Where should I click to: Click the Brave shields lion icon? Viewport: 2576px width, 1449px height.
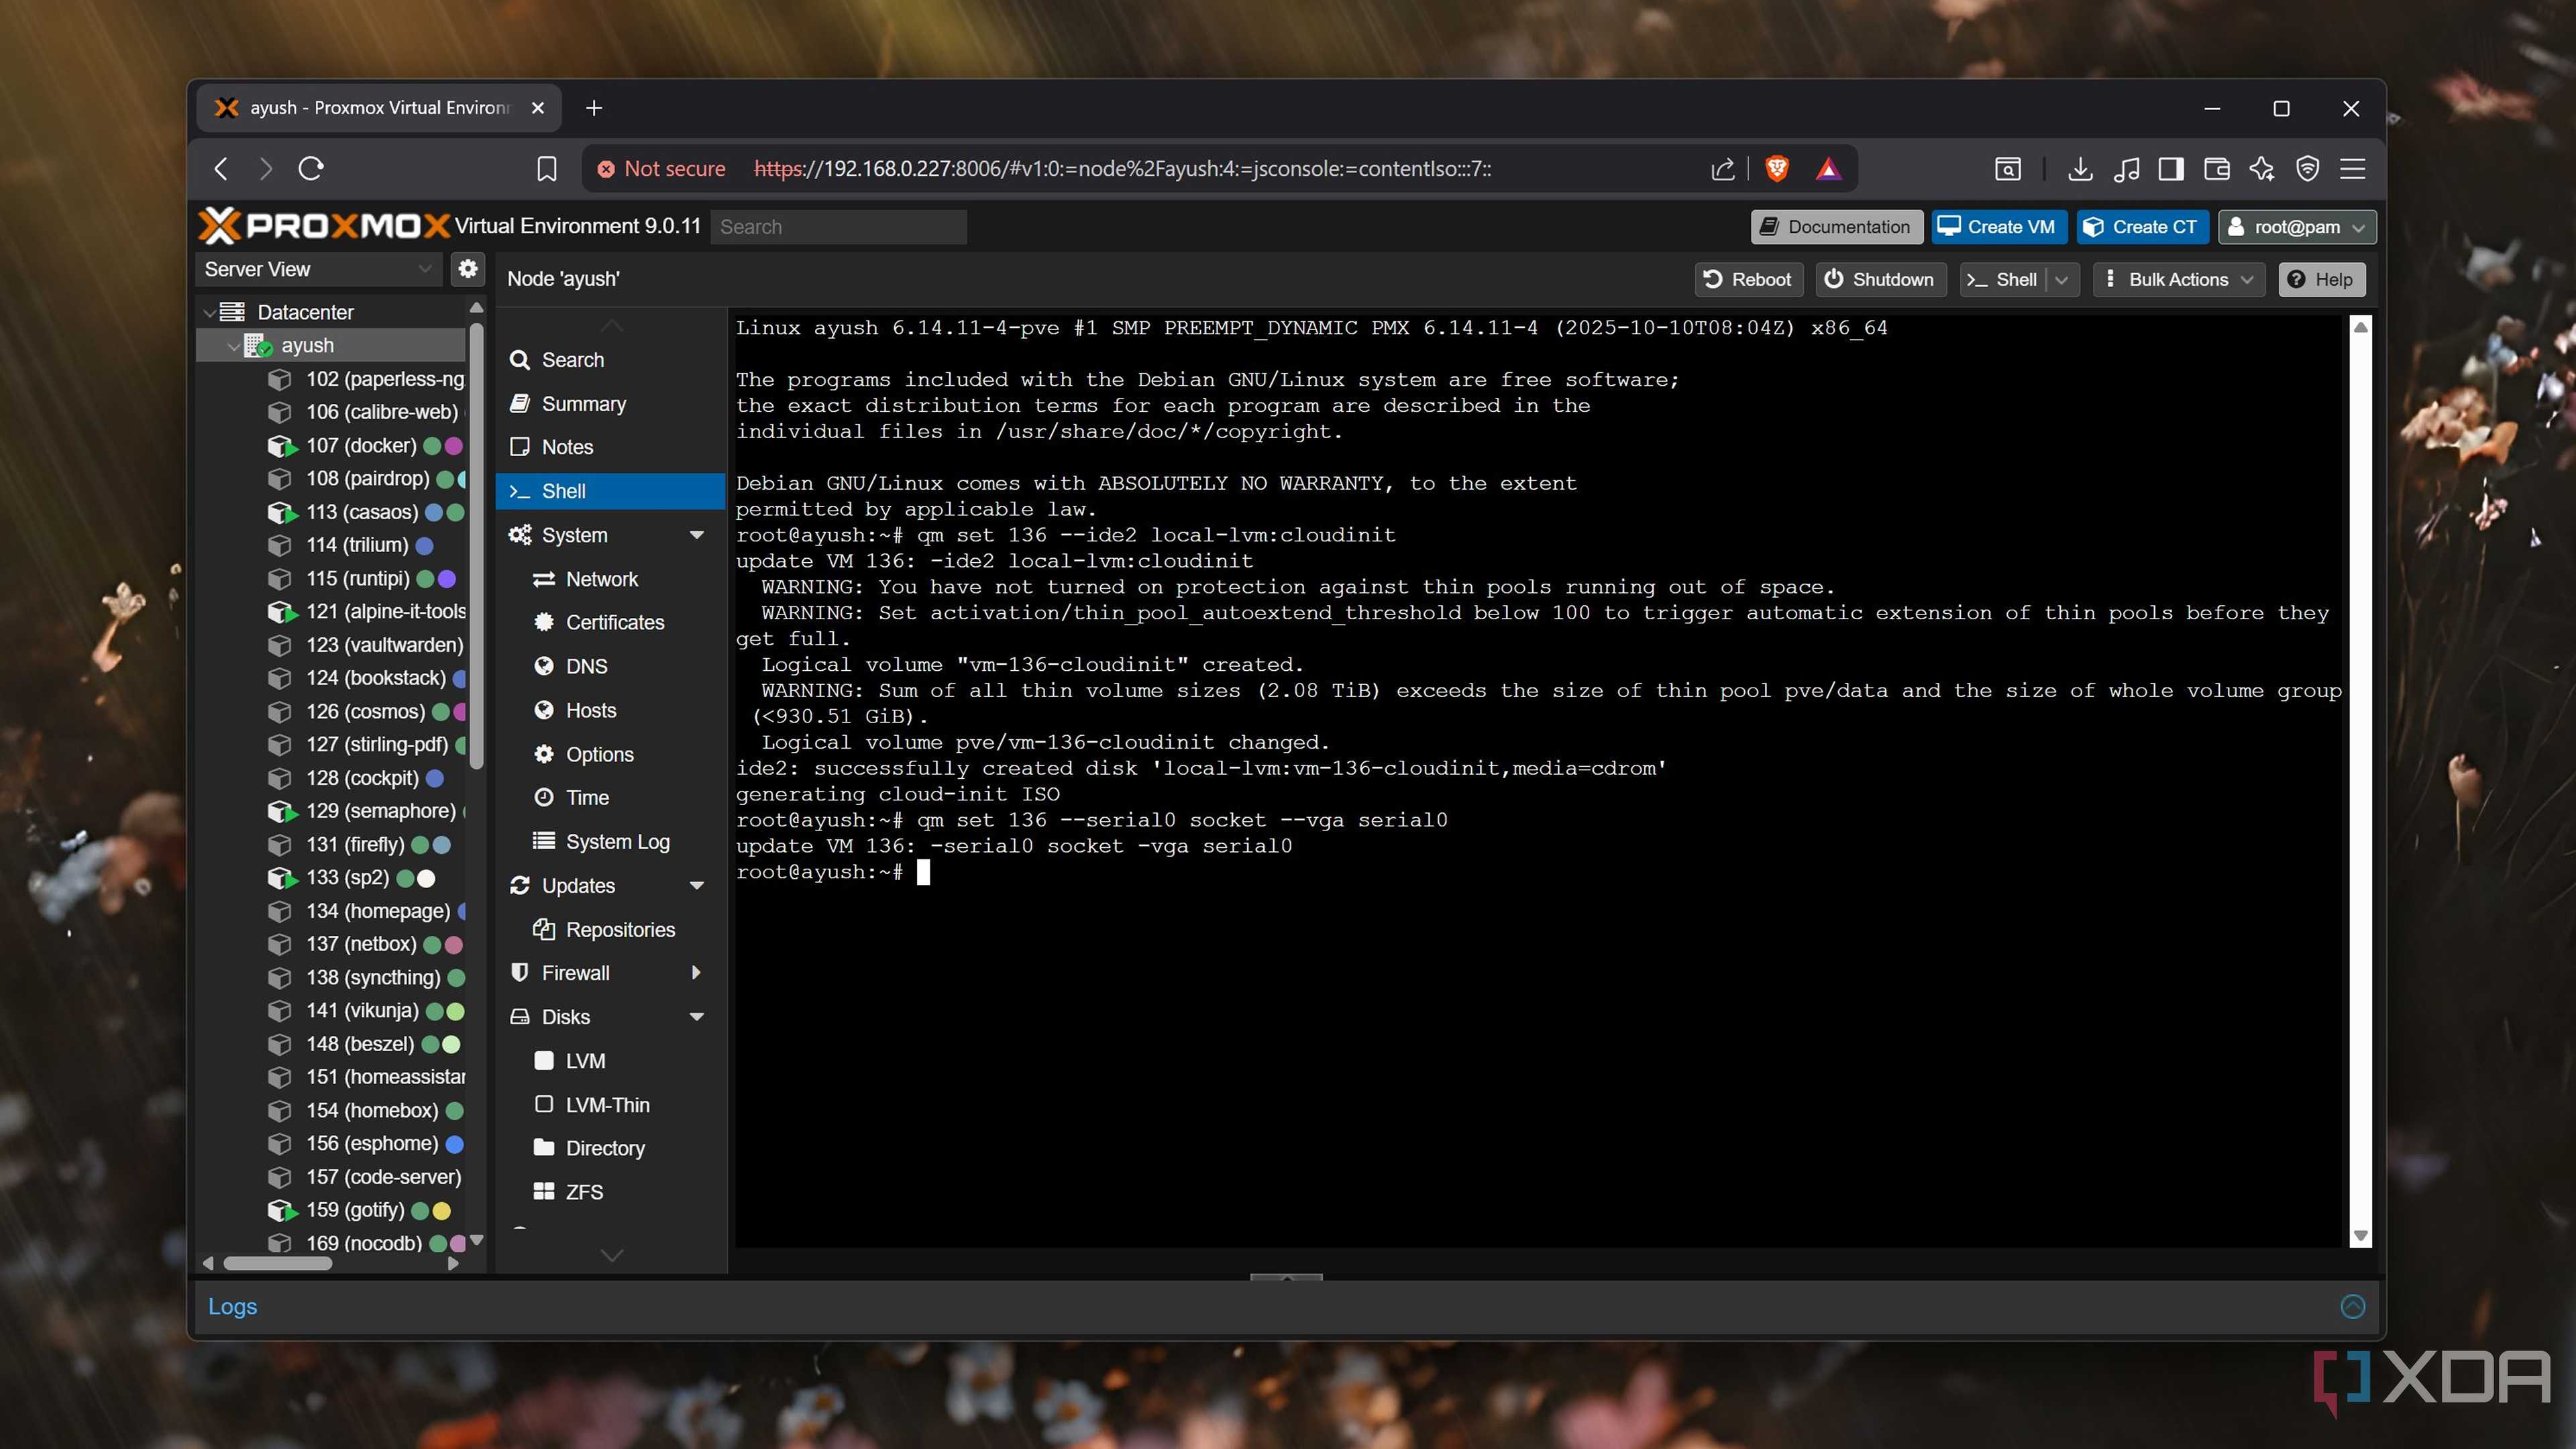click(1776, 168)
